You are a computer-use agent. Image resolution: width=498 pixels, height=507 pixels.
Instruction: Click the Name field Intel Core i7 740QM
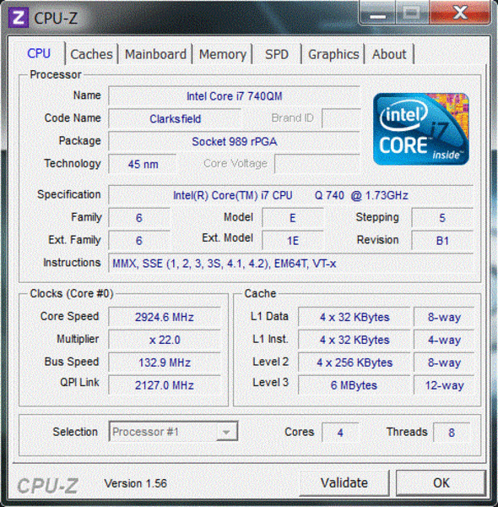point(234,96)
